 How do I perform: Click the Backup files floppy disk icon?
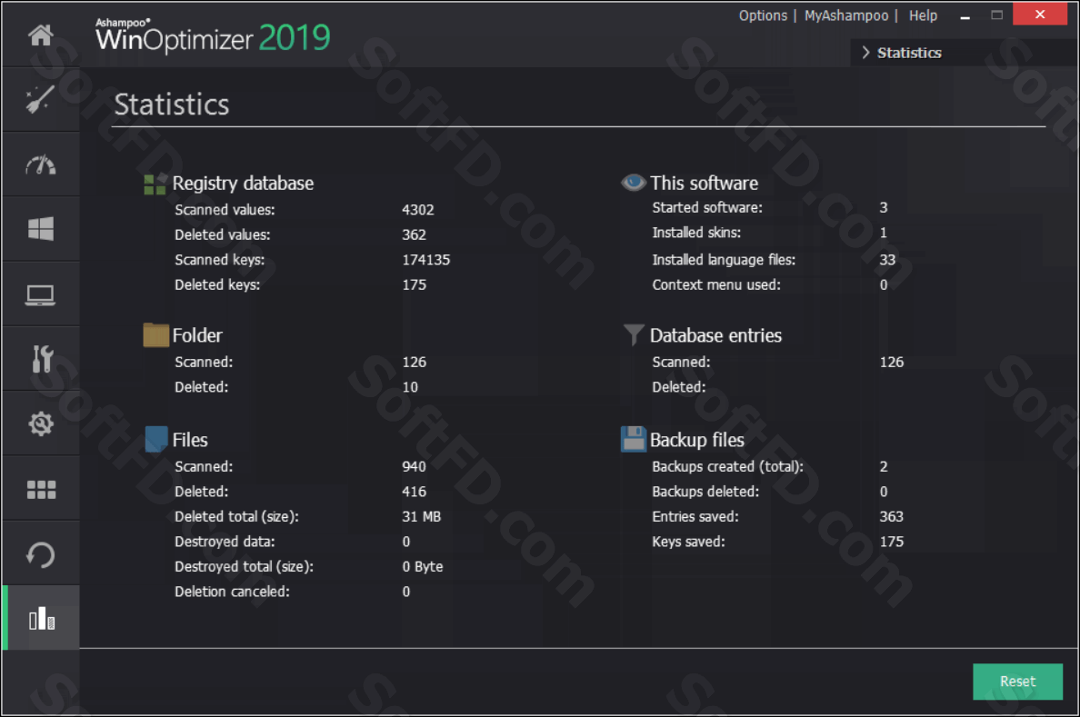pos(633,439)
